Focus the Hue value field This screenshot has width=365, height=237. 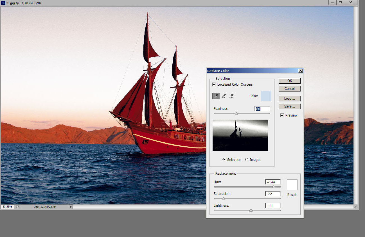[273, 182]
